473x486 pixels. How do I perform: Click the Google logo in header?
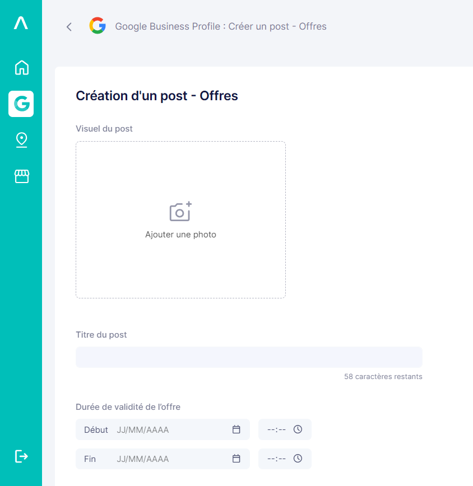(98, 26)
